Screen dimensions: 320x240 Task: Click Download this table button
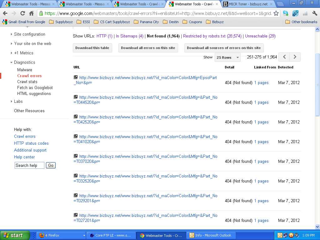pyautogui.click(x=92, y=48)
